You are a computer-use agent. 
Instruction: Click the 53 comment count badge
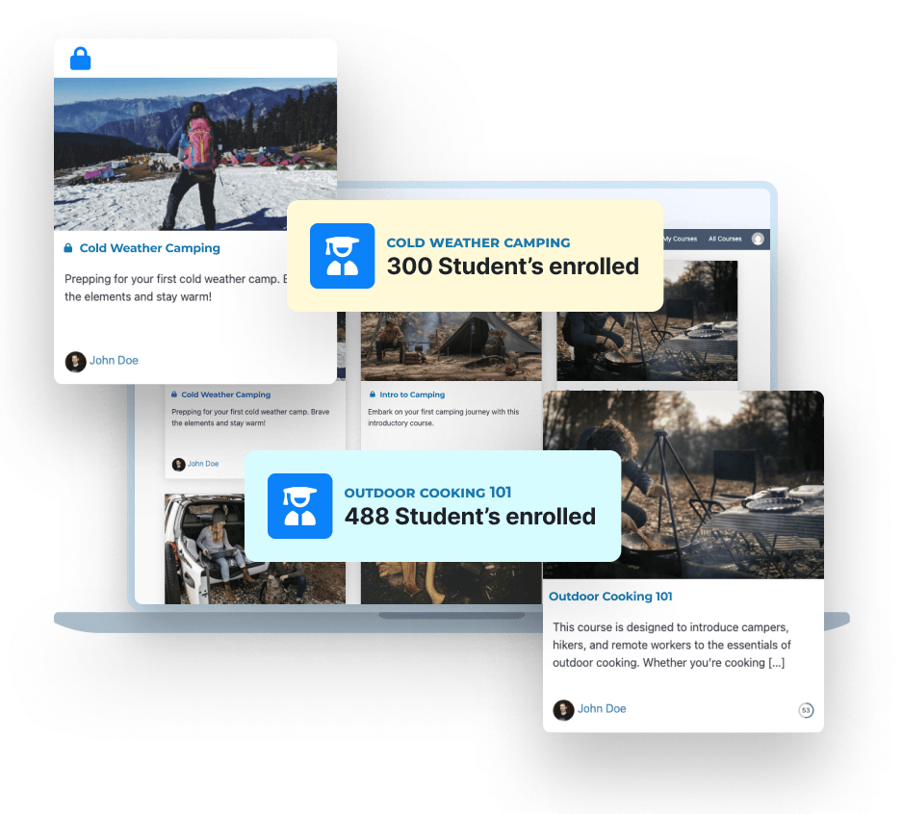pos(805,710)
